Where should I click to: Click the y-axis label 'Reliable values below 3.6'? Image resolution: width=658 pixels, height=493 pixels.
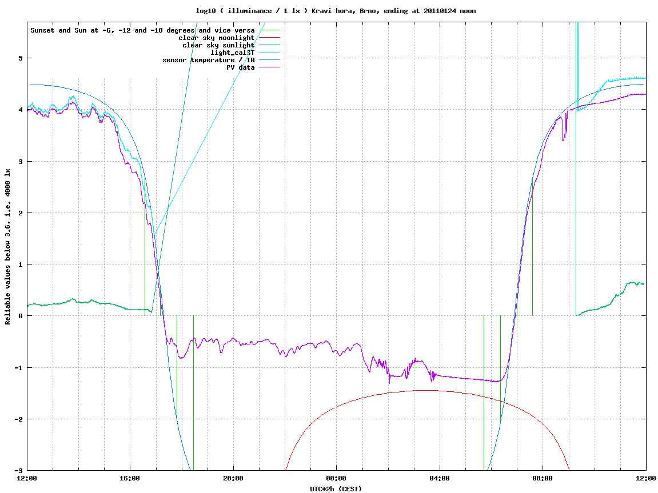(x=7, y=247)
